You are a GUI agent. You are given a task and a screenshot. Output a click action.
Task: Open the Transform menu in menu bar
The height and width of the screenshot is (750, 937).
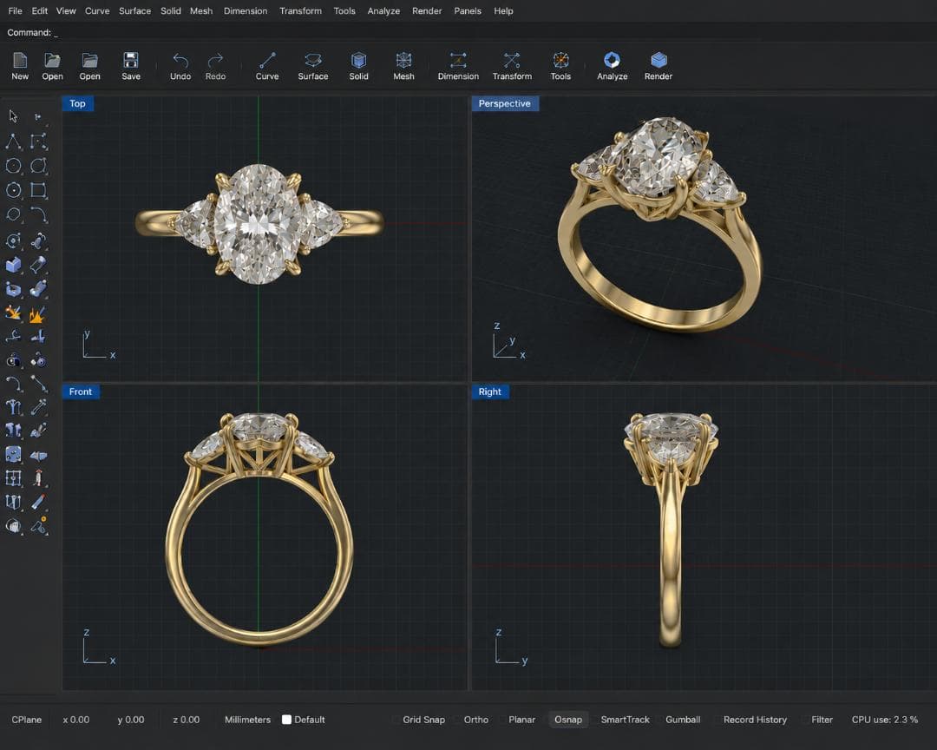click(300, 10)
